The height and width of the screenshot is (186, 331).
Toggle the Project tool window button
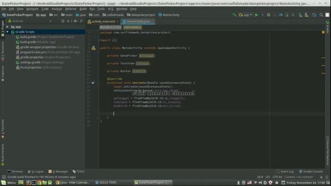pyautogui.click(x=3, y=29)
